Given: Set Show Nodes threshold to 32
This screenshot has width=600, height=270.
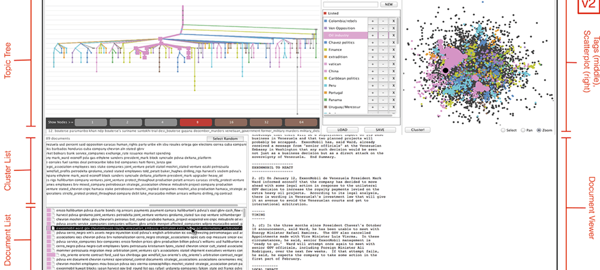Looking at the screenshot, I should pos(266,122).
